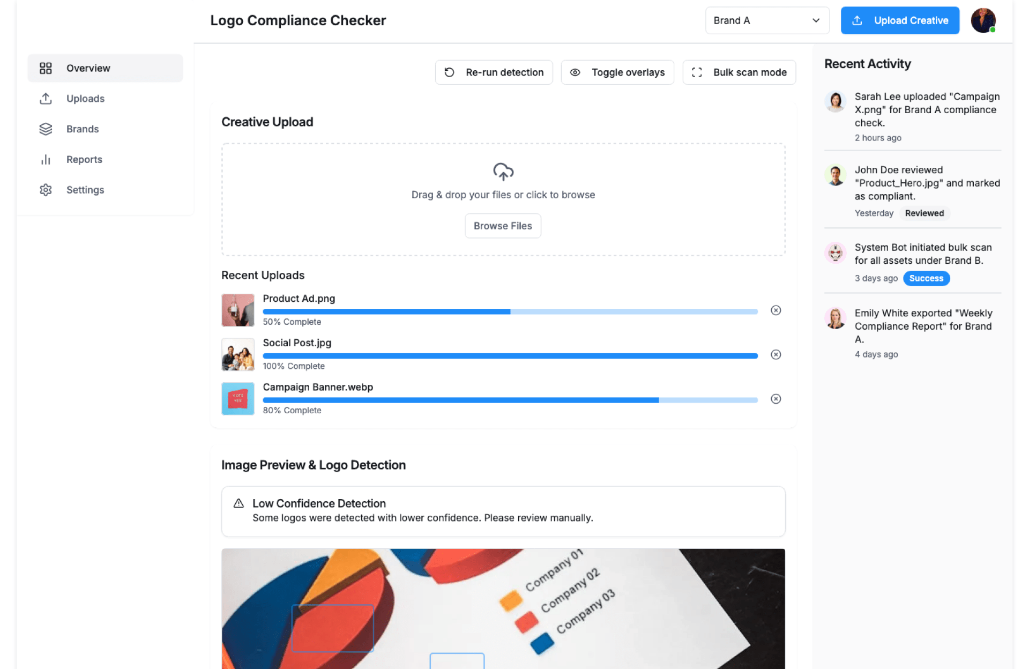
Task: Remove the Social Post.jpg upload
Action: click(x=776, y=355)
